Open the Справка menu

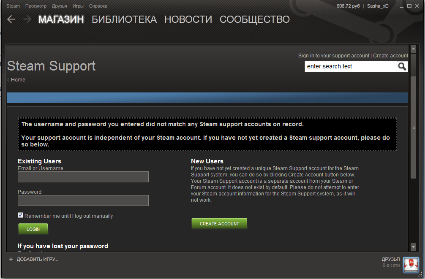click(x=98, y=6)
